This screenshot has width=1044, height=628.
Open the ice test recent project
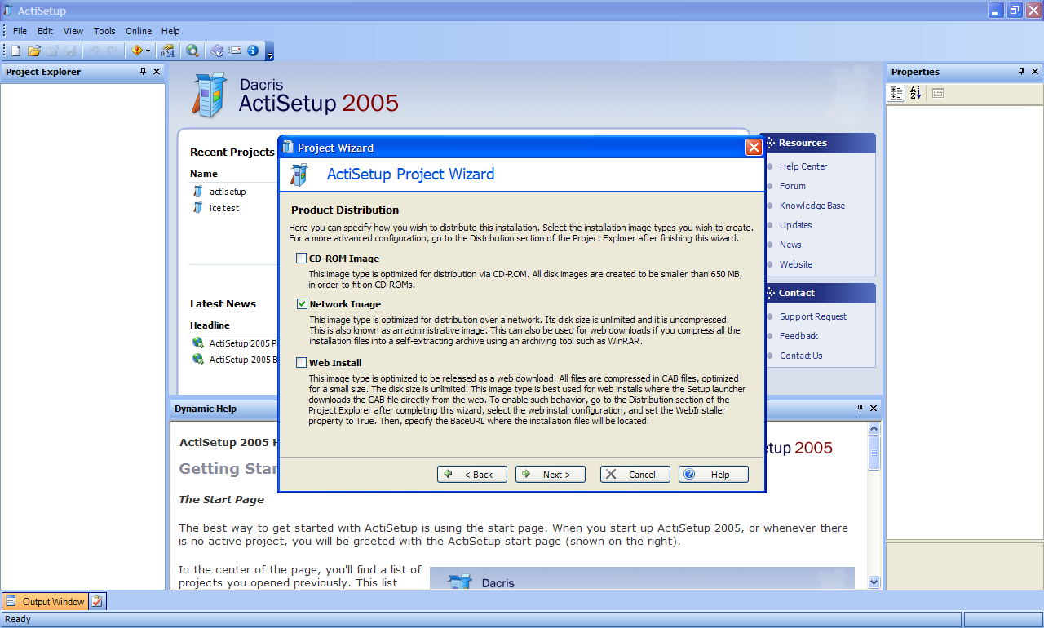224,208
